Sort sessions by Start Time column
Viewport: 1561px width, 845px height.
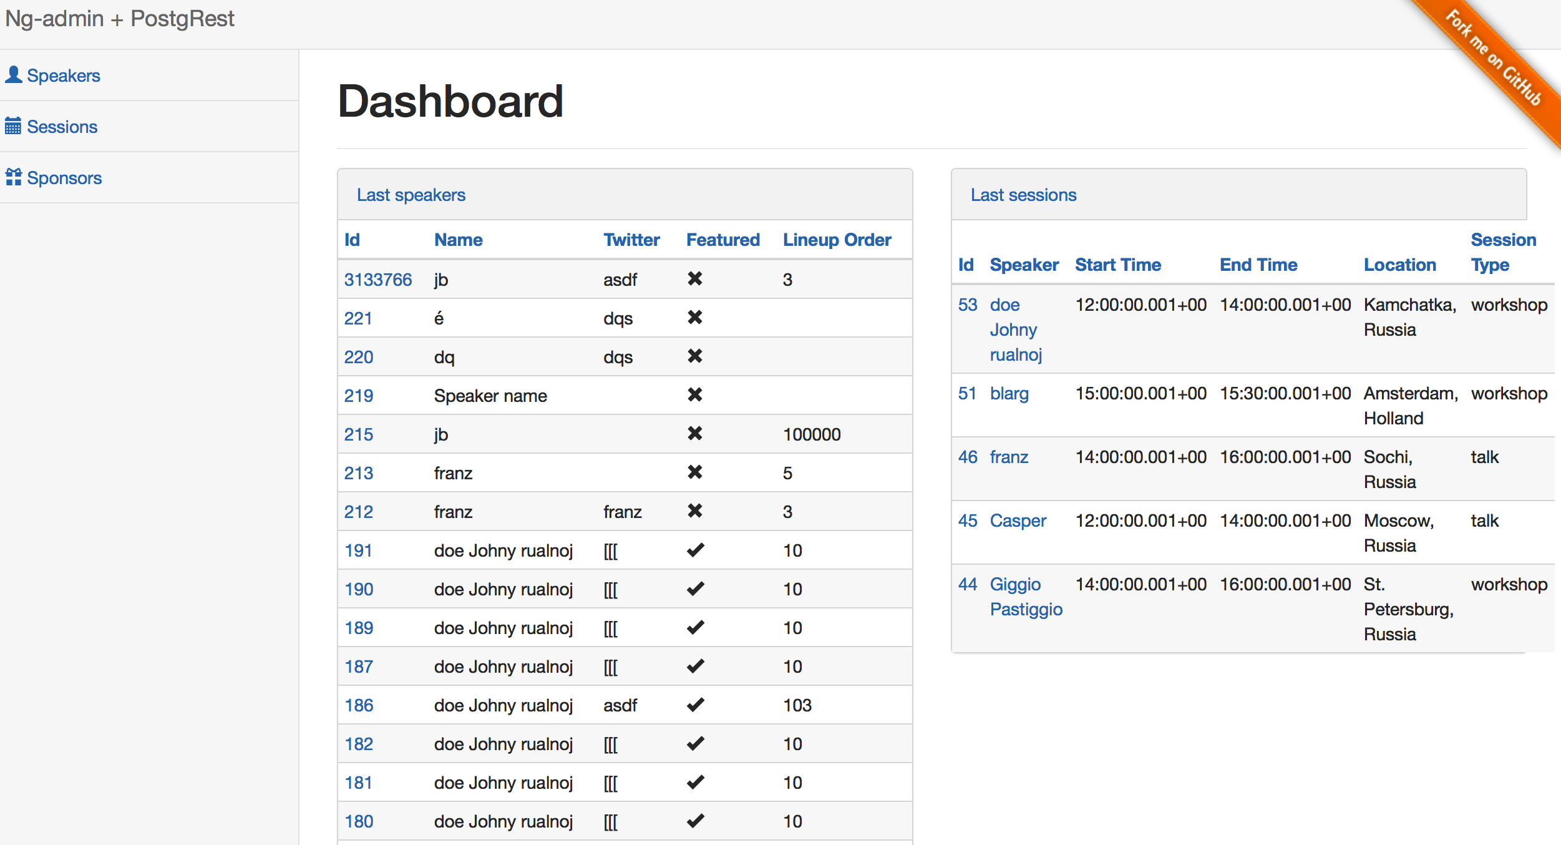1117,265
